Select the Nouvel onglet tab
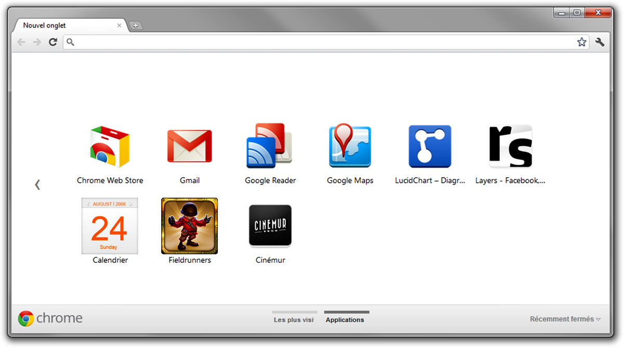This screenshot has width=624, height=348. [x=69, y=25]
